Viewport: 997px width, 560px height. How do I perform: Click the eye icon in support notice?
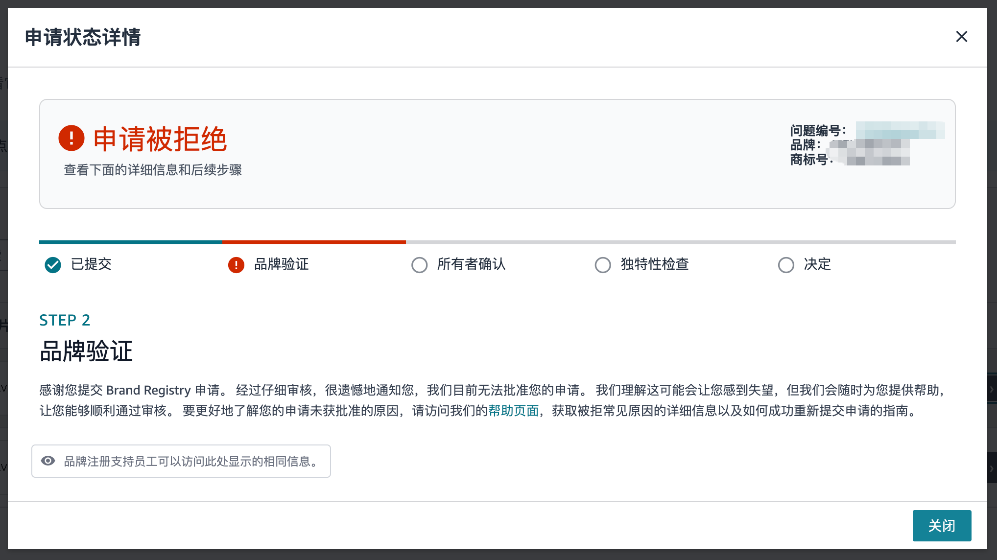coord(48,461)
